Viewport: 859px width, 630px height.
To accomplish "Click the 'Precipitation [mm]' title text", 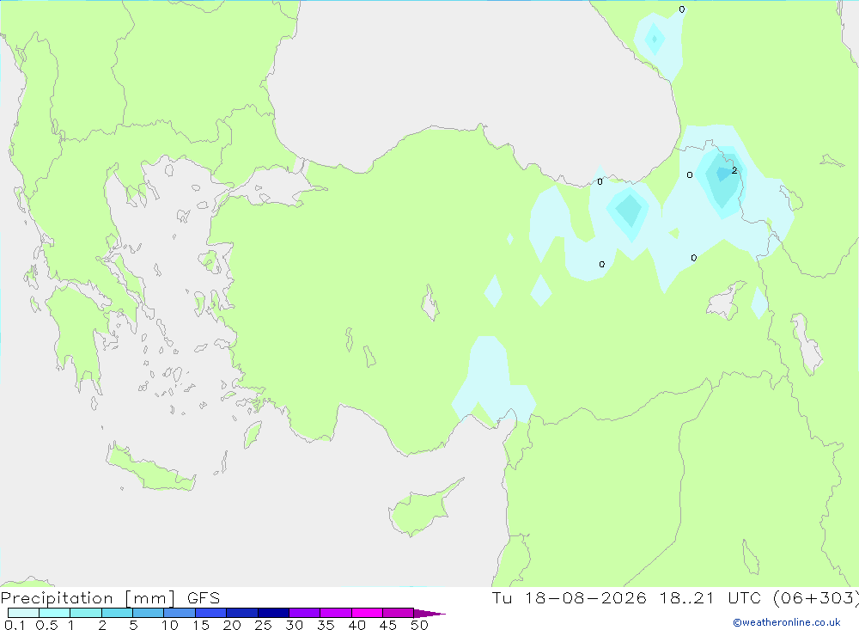I will [x=88, y=597].
